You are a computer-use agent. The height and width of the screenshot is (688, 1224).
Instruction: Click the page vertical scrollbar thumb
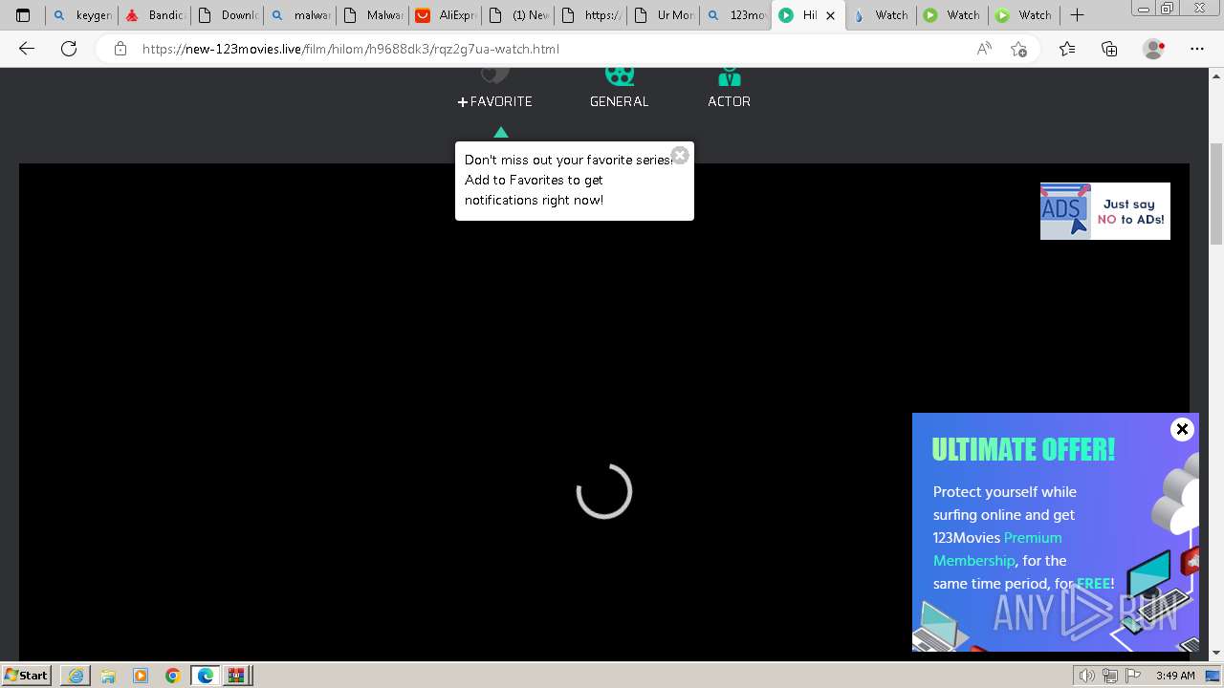(1216, 194)
